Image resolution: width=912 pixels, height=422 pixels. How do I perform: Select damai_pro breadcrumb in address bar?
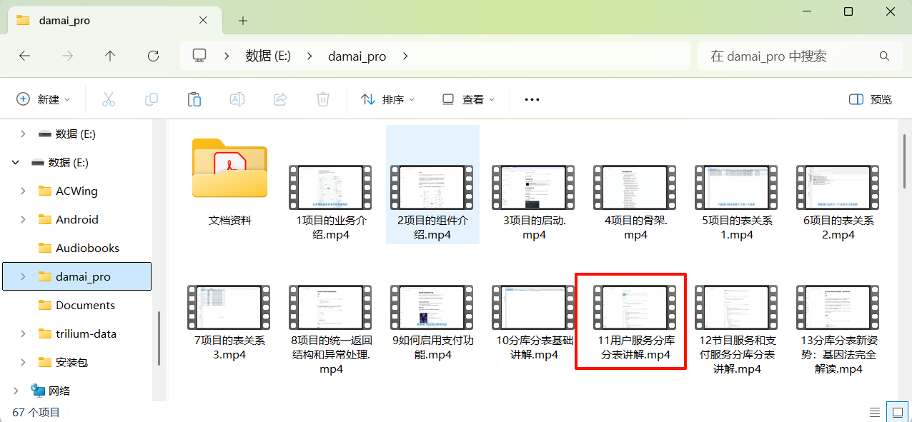point(357,56)
